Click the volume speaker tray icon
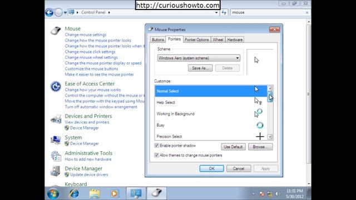Viewport: 356px width, 200px height. [x=278, y=194]
